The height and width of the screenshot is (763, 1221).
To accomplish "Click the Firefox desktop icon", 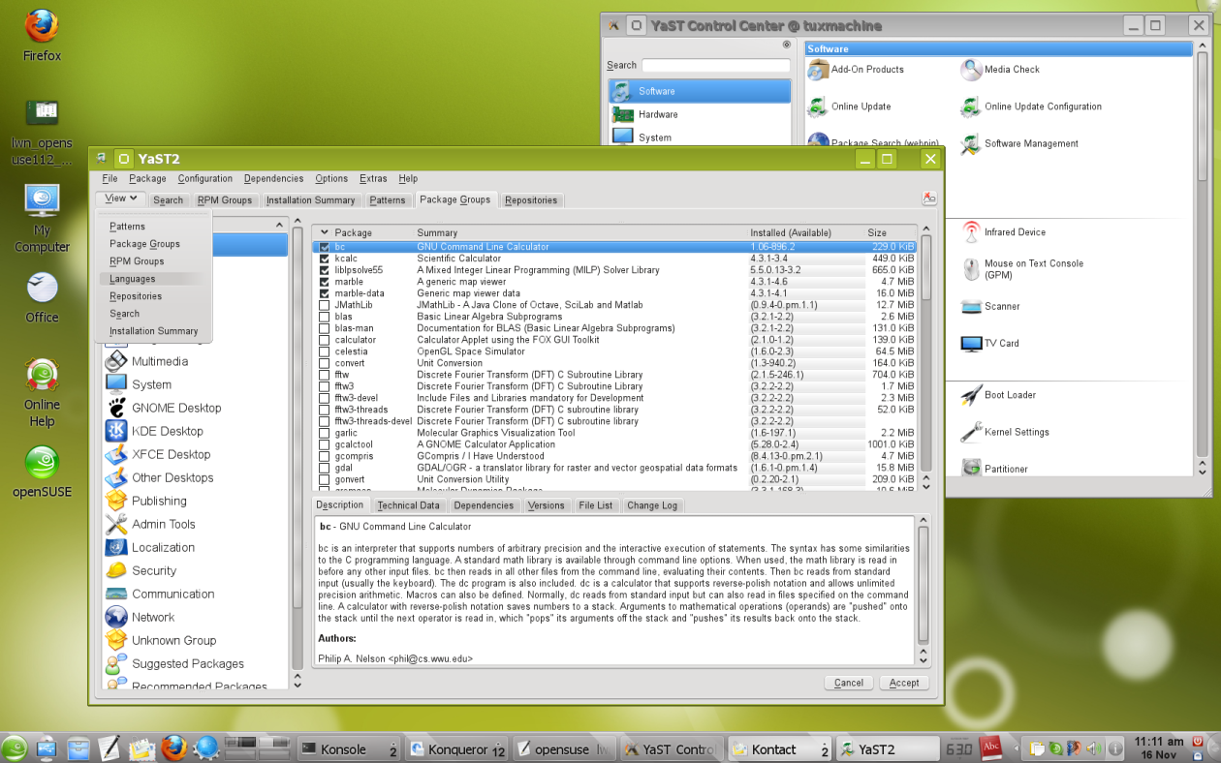I will [x=42, y=27].
